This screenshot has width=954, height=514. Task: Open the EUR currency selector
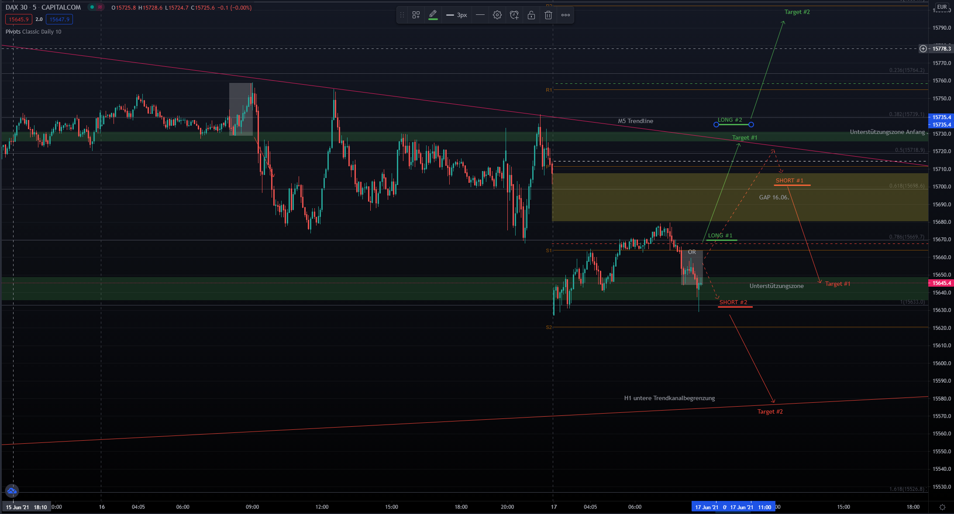click(x=942, y=7)
